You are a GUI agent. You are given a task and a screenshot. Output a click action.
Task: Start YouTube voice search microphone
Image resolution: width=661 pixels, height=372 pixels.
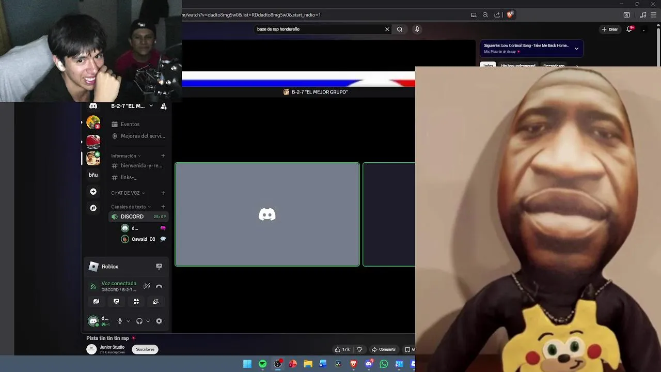(x=417, y=29)
